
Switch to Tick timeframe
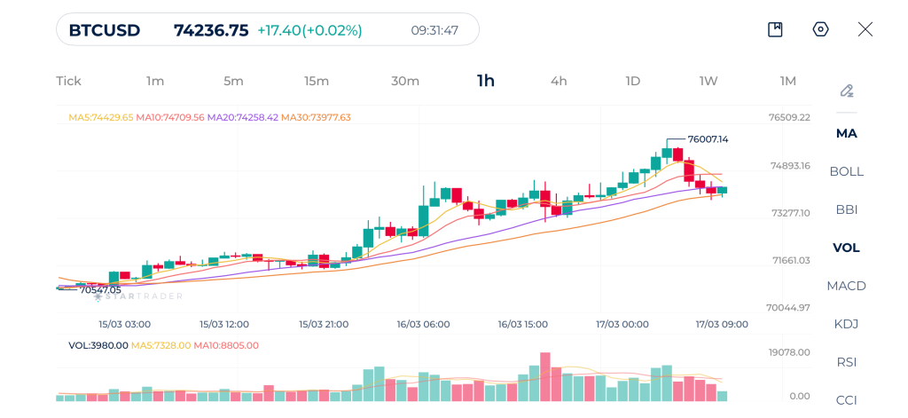click(68, 81)
